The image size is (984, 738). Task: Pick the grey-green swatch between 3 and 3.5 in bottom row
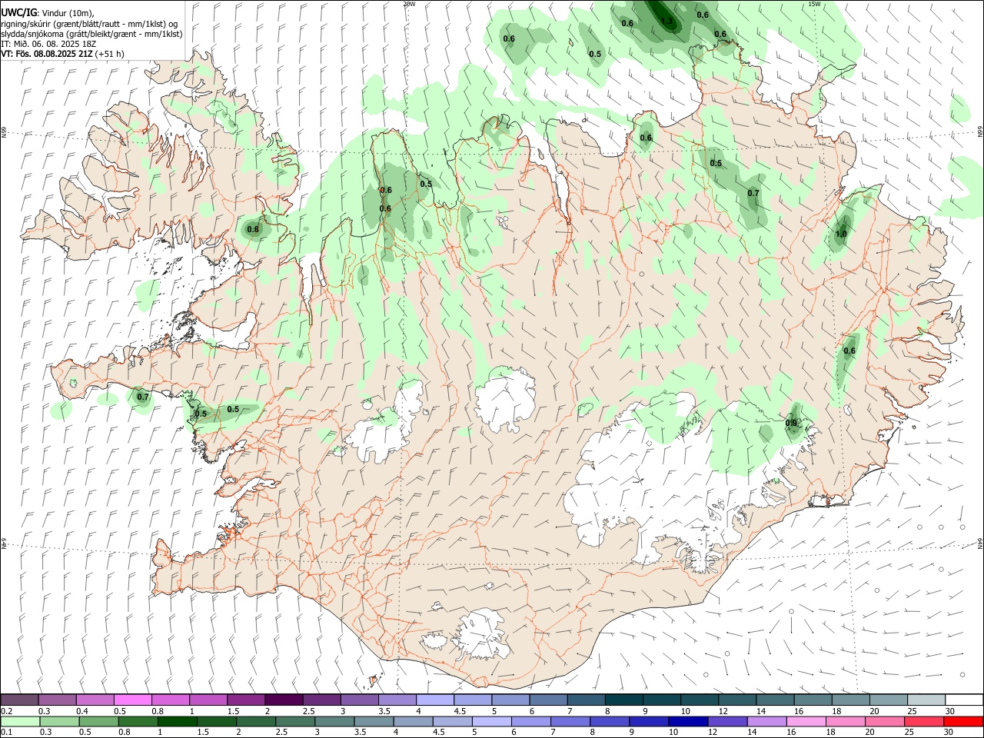[x=334, y=721]
